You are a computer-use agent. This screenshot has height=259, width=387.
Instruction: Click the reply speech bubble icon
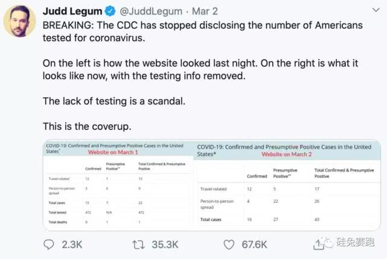(50, 245)
